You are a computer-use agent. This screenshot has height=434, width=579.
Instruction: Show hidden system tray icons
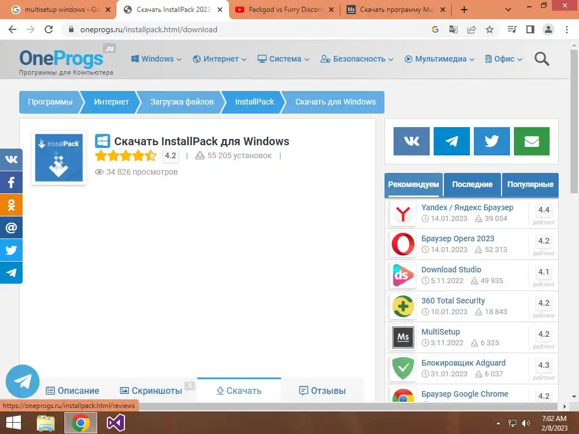[498, 423]
